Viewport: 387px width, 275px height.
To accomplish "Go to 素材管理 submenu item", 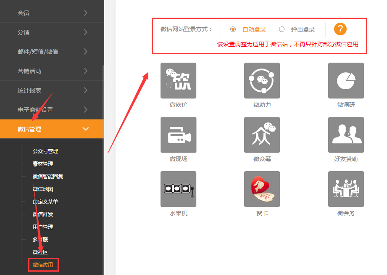I will (x=43, y=164).
